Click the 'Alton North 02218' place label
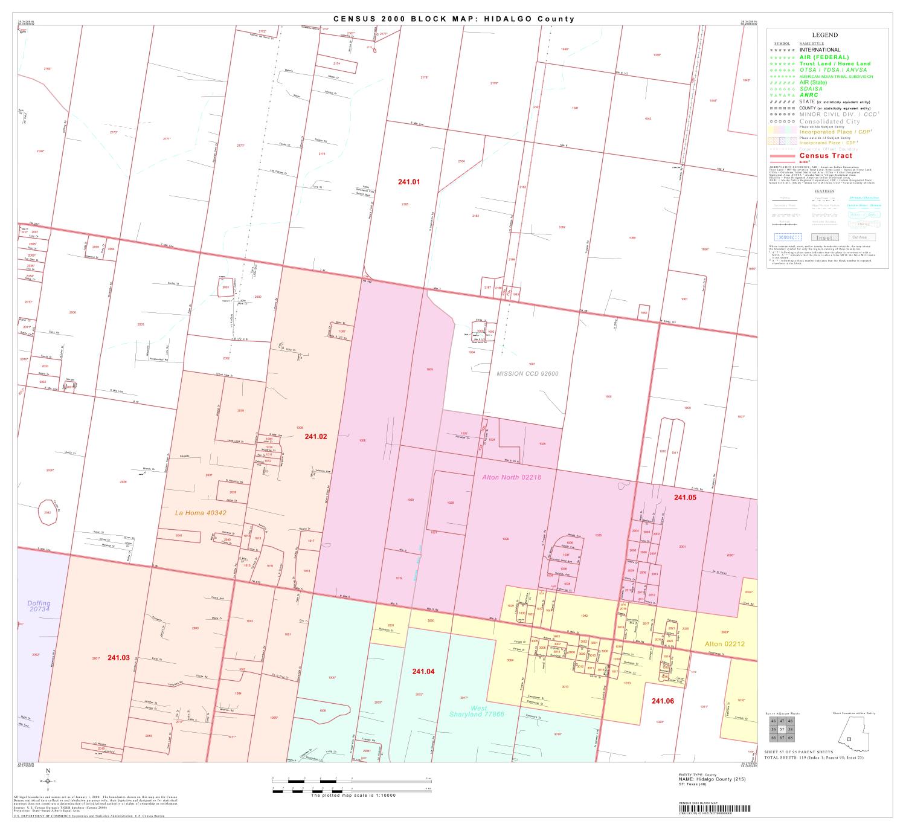Viewport: 906px width, 830px height. point(512,477)
